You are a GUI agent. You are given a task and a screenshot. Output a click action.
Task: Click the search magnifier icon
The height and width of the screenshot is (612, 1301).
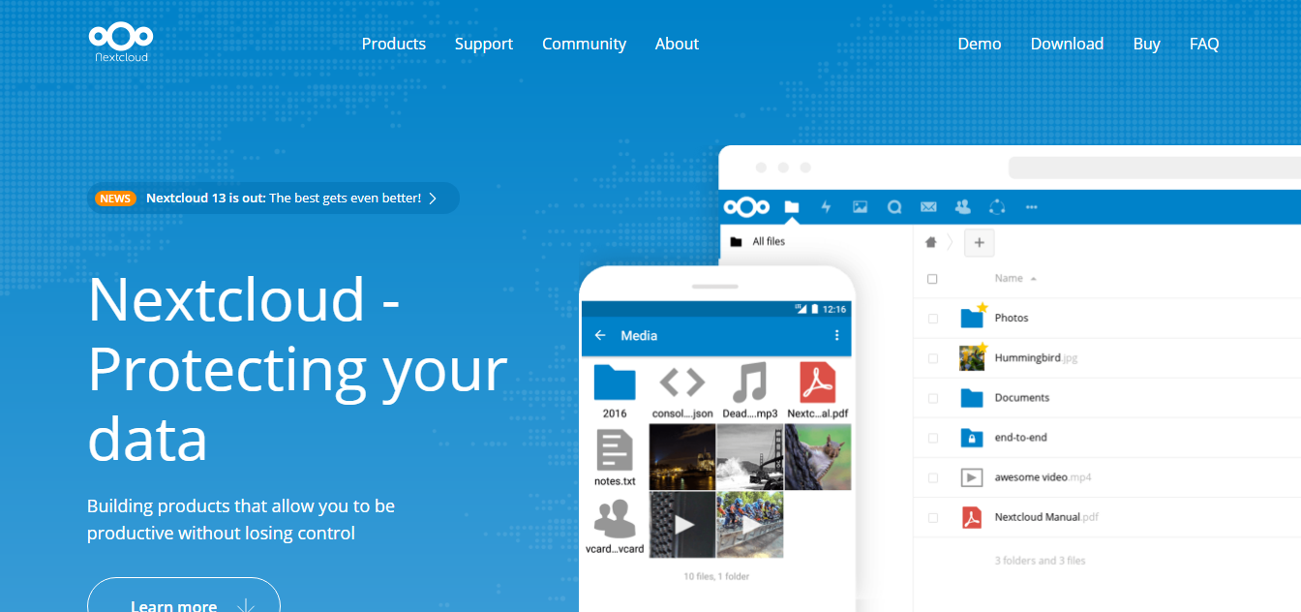pyautogui.click(x=893, y=206)
